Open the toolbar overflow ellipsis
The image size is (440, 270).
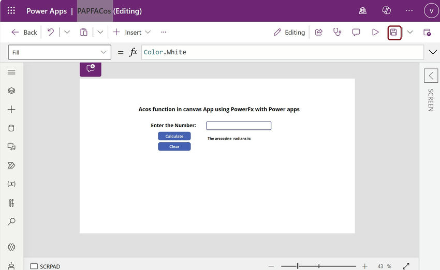(164, 32)
